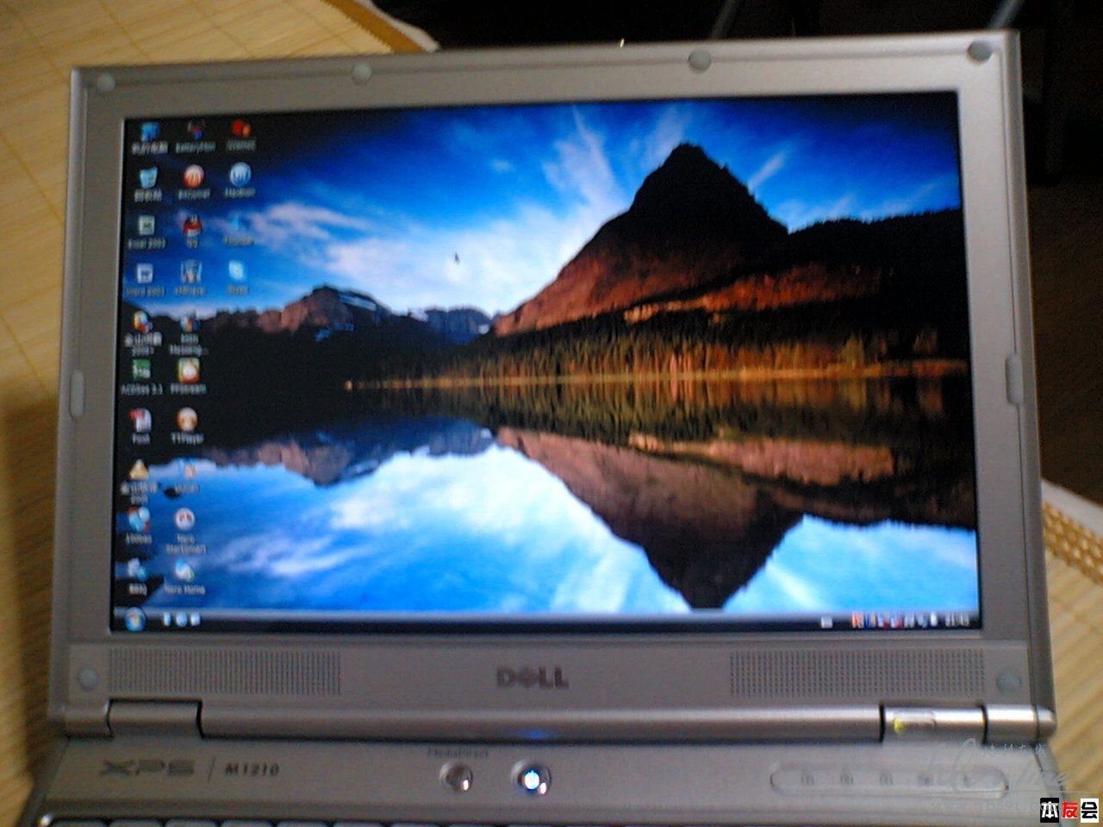This screenshot has width=1103, height=827.
Task: Open the taskbar clock
Action: pos(957,619)
